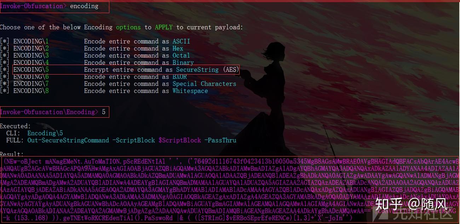Click ENCODING\7 Special Characters option
The image size is (460, 224).
tap(118, 84)
